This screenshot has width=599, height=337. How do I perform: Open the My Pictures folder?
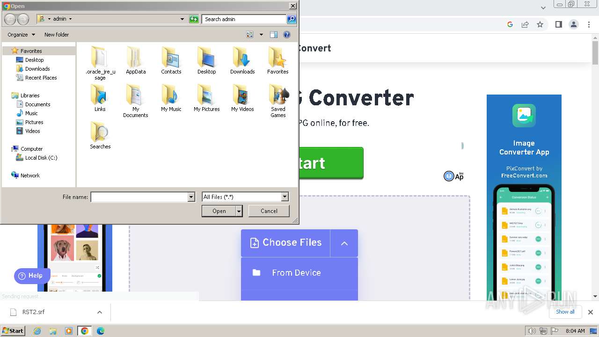pos(207,98)
